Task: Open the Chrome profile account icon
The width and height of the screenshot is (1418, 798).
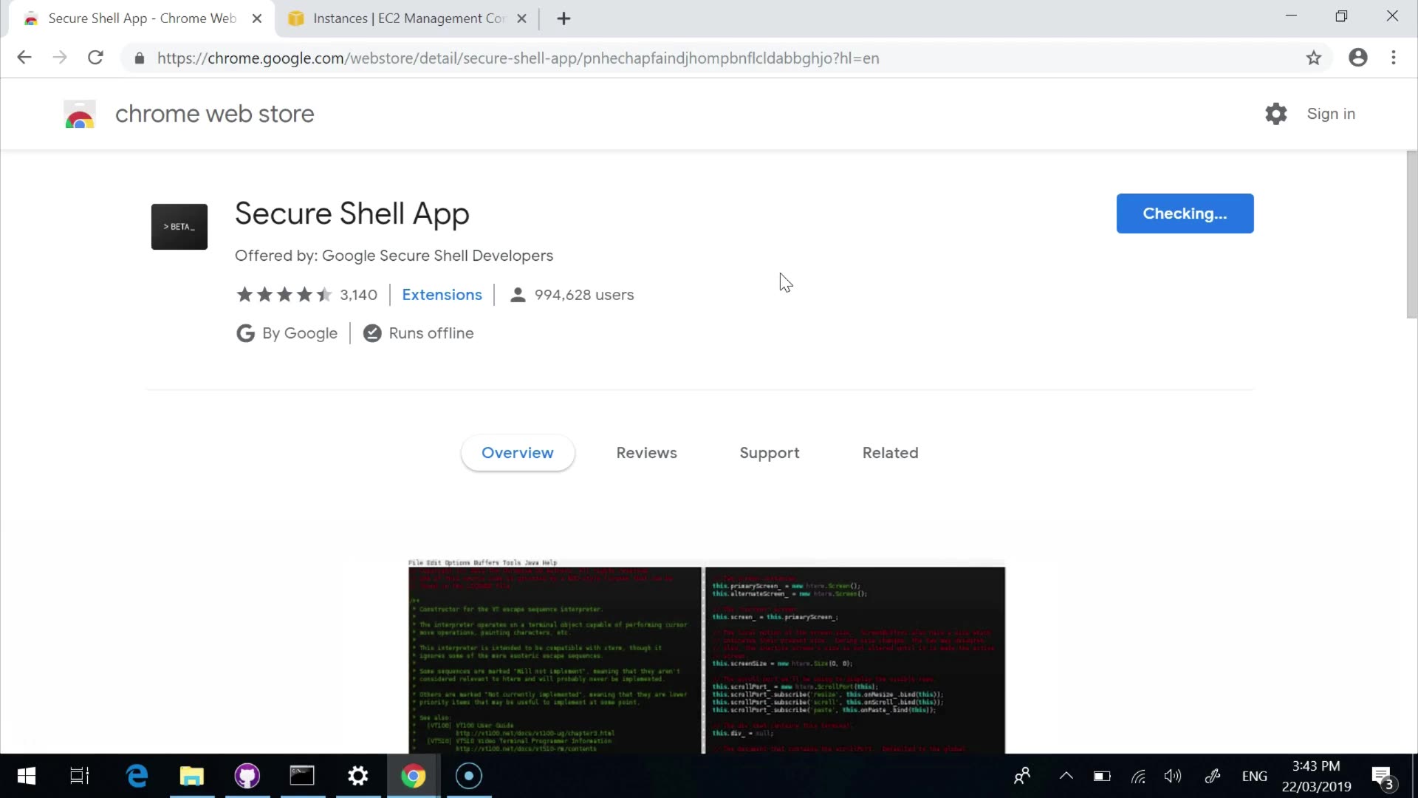Action: [x=1357, y=58]
